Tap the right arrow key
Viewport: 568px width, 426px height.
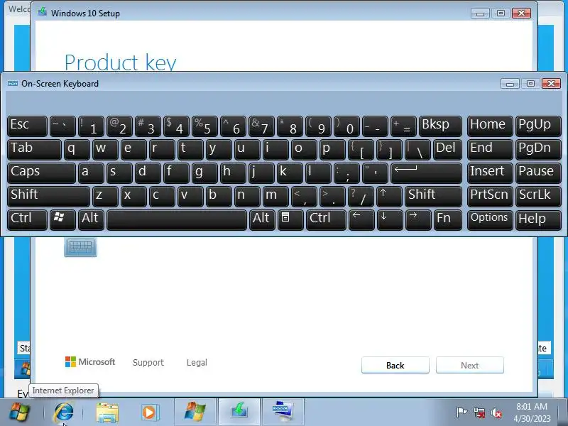point(418,219)
